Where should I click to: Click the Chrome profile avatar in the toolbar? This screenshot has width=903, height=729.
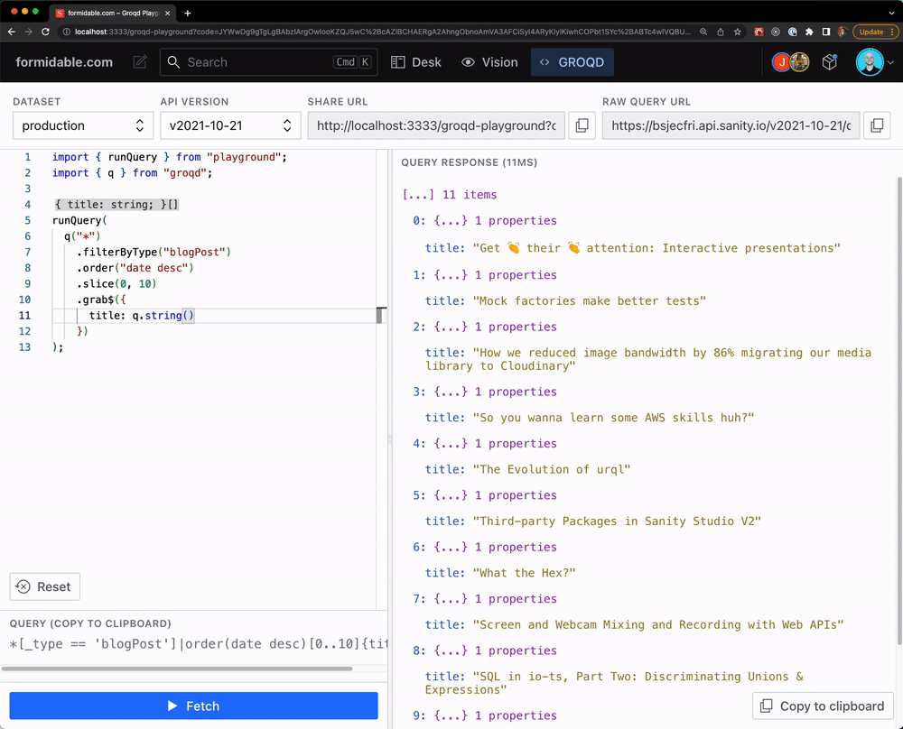tap(842, 32)
